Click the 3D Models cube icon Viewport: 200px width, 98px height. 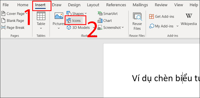point(69,27)
